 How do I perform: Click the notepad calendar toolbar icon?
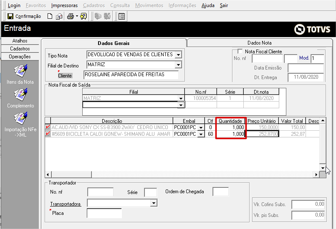coord(122,16)
